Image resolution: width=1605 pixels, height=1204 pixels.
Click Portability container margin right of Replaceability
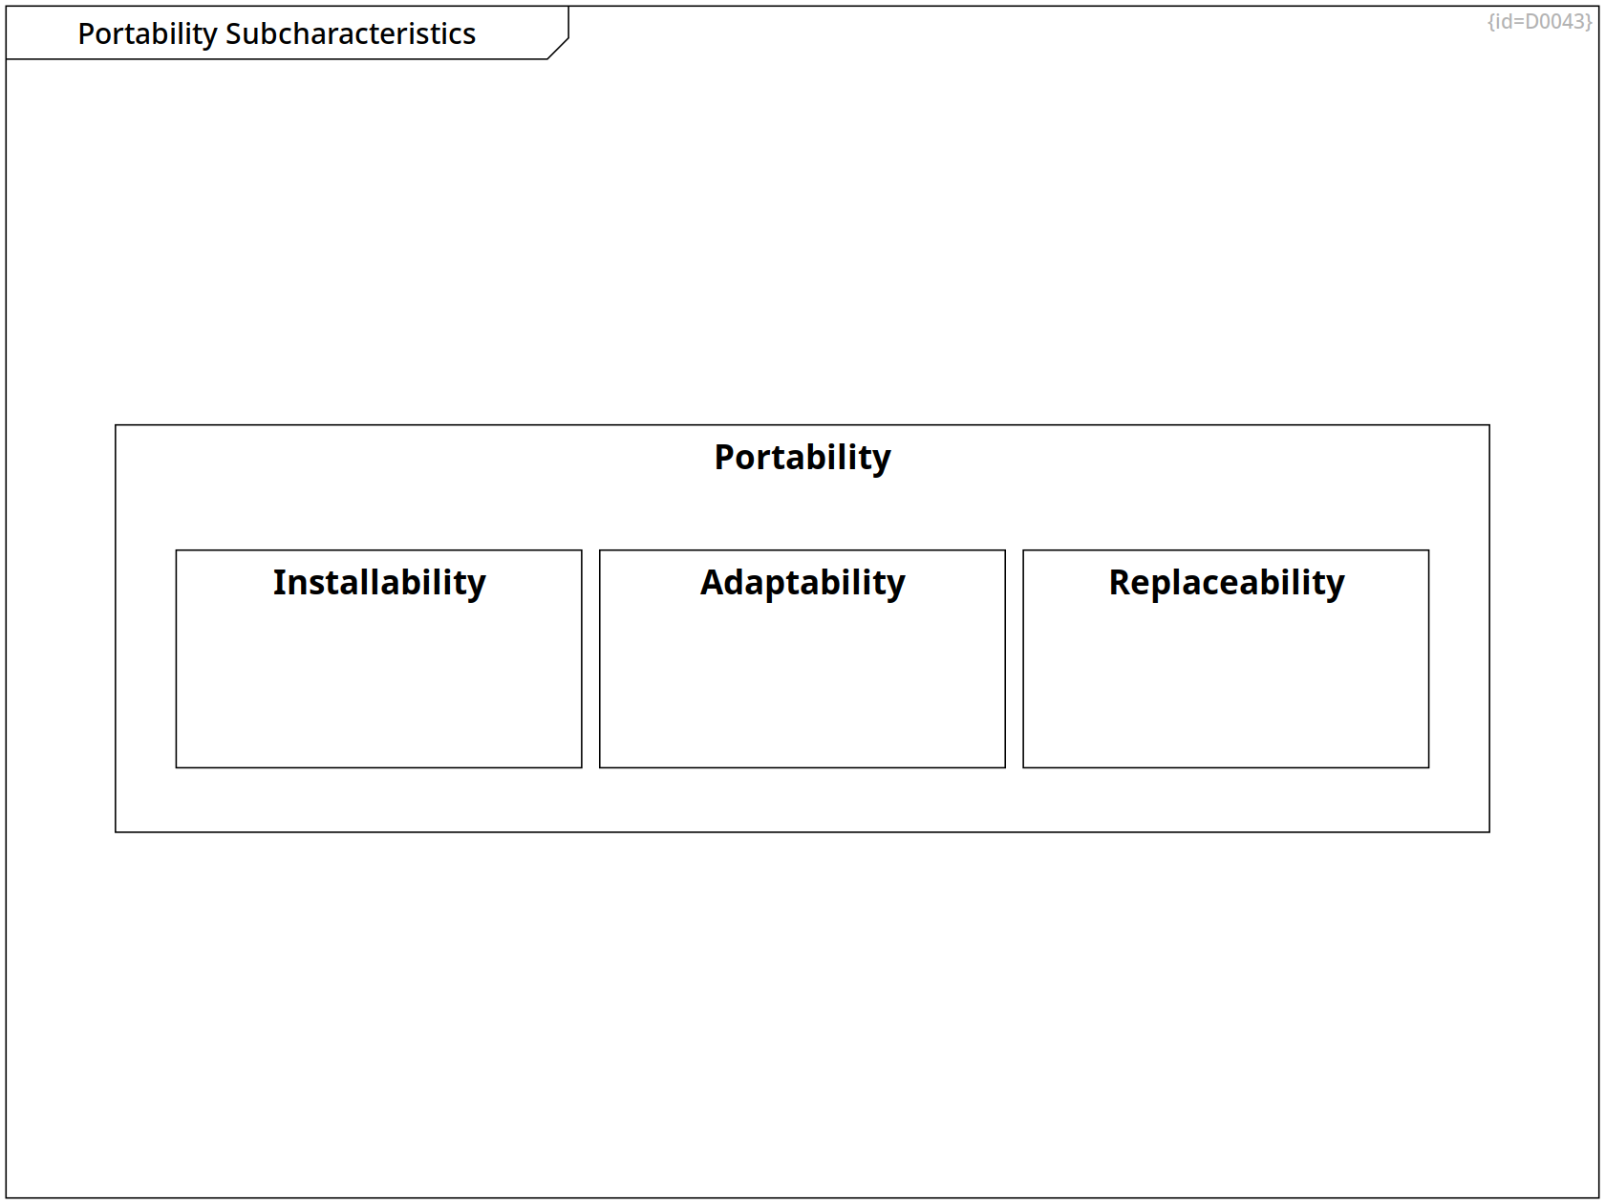tap(1459, 659)
